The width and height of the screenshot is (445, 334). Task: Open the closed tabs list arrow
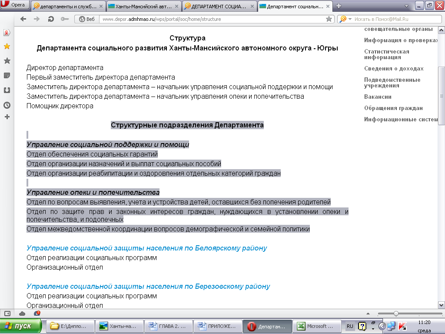(x=406, y=6)
